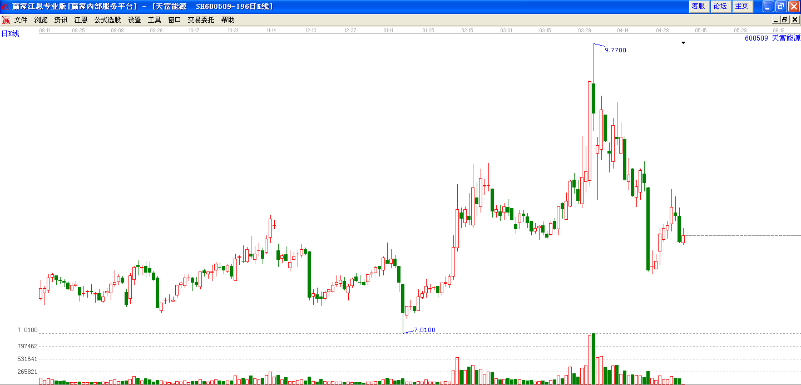The width and height of the screenshot is (801, 385).
Task: Click the small black dropdown triangle marker
Action: [684, 43]
